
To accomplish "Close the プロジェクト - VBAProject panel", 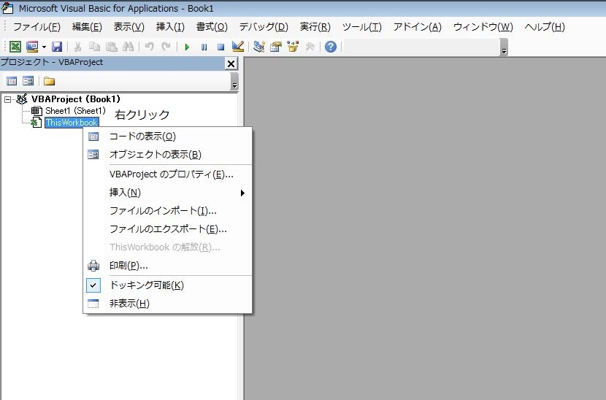I will pos(231,64).
